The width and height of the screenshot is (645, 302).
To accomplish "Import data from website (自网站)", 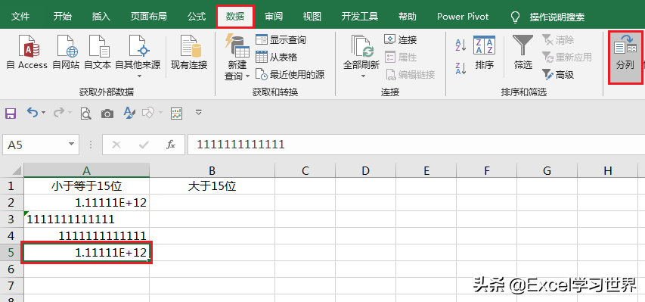I will pyautogui.click(x=66, y=52).
